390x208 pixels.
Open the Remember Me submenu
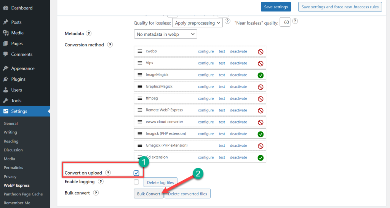(17, 203)
